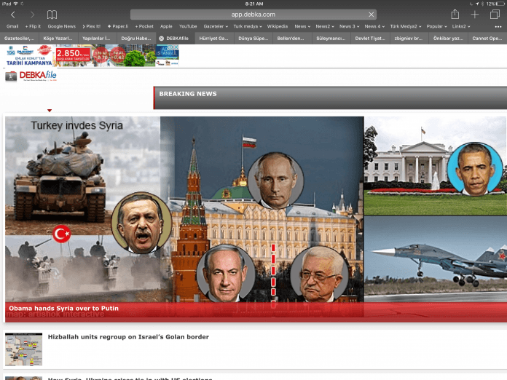Switch to Süleymancı... tab
The image size is (507, 380).
pyautogui.click(x=331, y=38)
